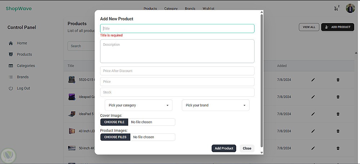This screenshot has height=164, width=360.
Task: Expand the Pick your brand dropdown
Action: coord(216,105)
